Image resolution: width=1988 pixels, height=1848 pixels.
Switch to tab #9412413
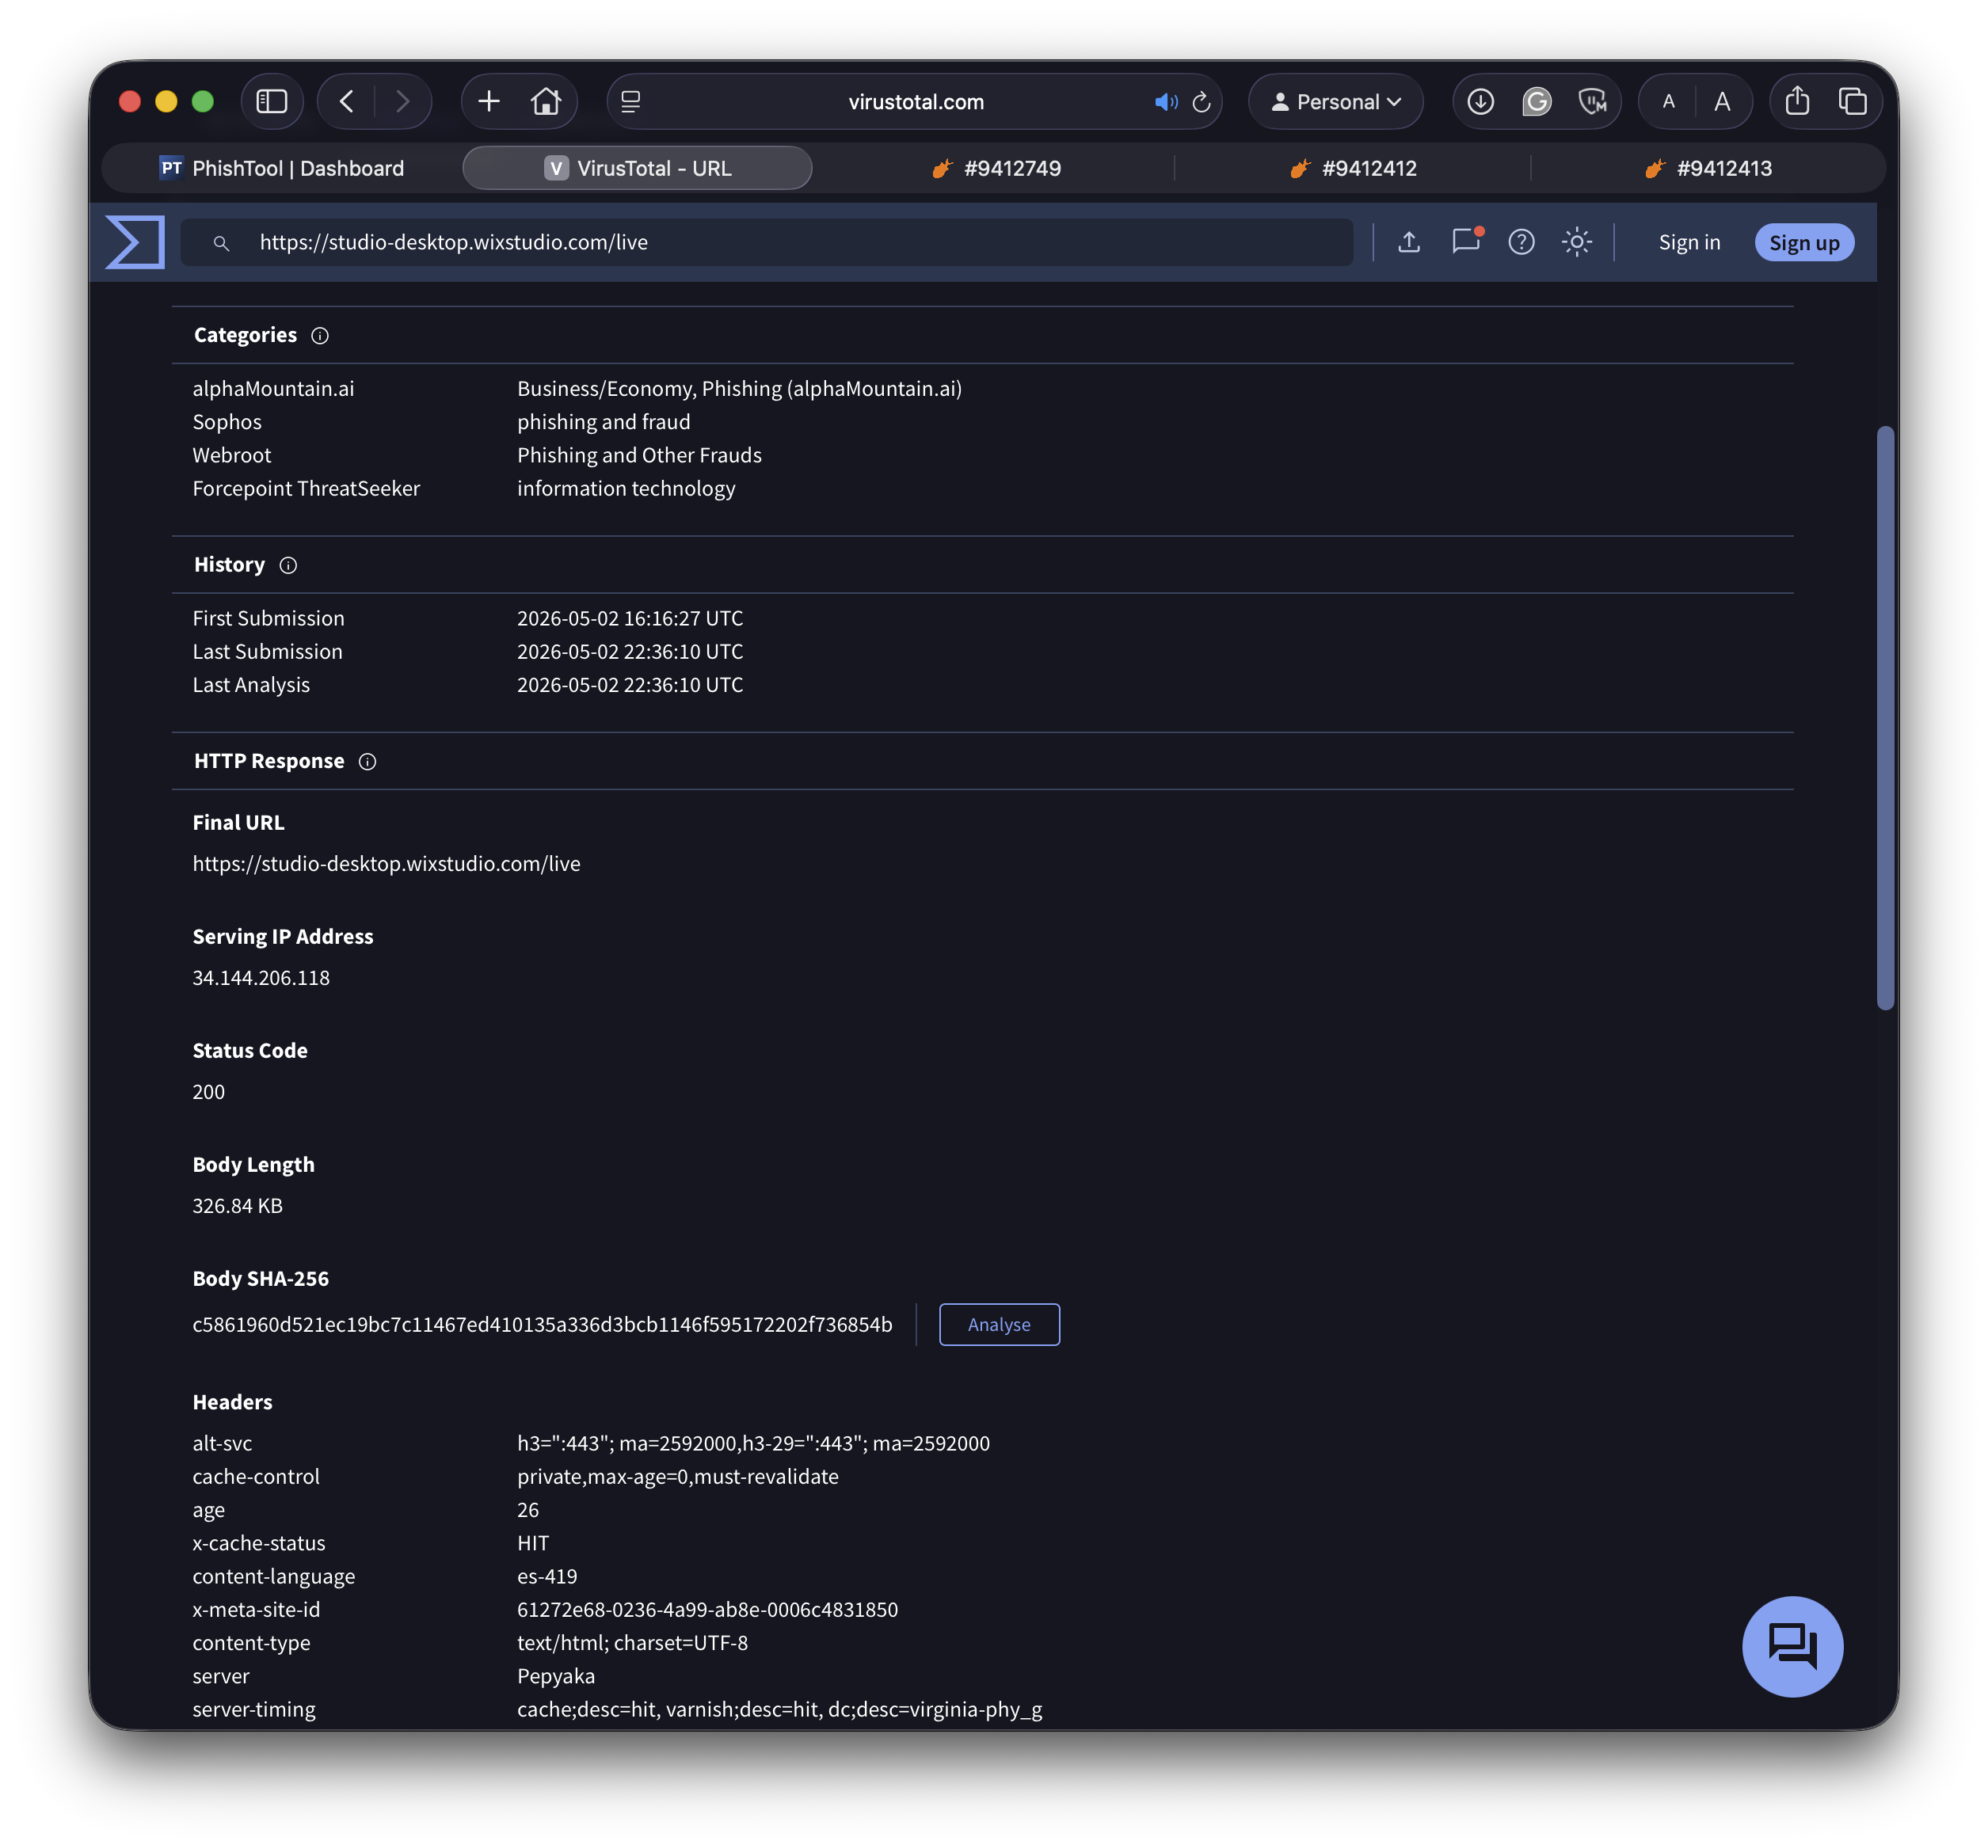click(x=1708, y=168)
